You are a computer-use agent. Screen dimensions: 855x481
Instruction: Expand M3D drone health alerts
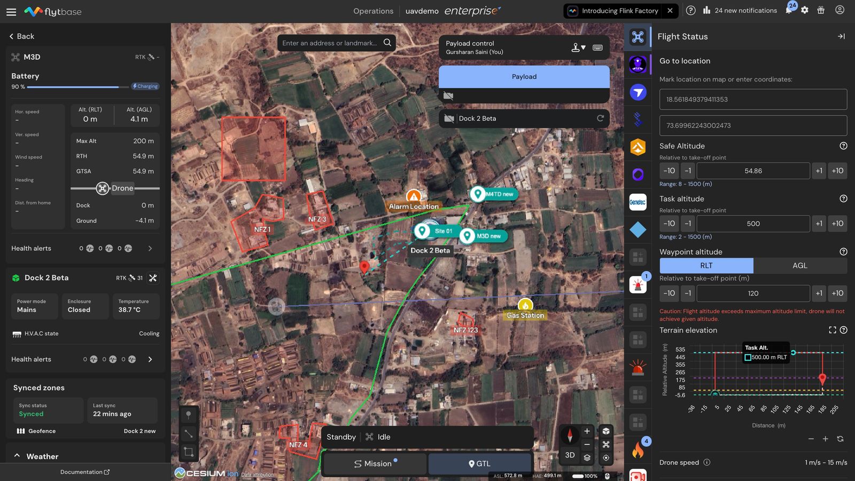tap(150, 248)
